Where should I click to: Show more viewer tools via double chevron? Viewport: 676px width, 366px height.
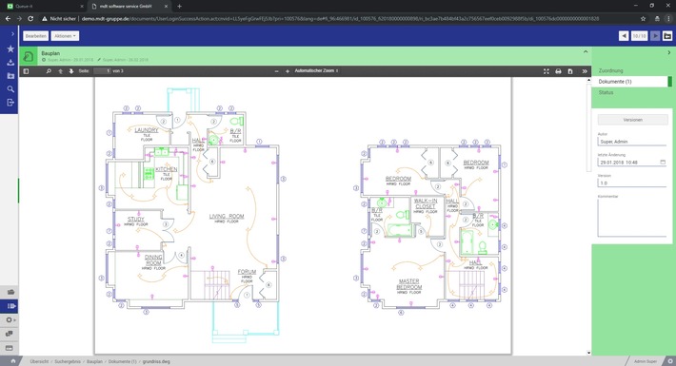(585, 71)
